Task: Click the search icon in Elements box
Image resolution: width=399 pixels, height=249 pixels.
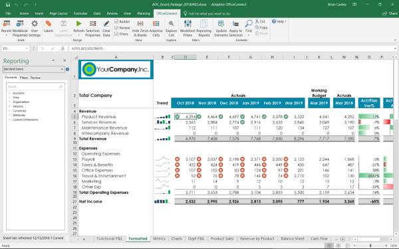Action: coord(61,86)
